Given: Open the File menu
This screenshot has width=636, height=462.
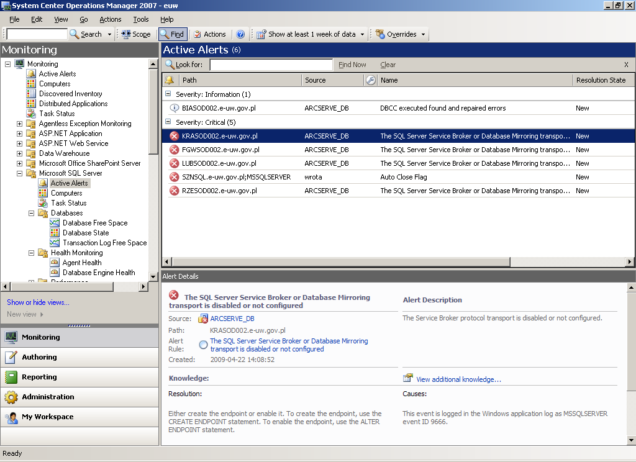Looking at the screenshot, I should [x=14, y=19].
